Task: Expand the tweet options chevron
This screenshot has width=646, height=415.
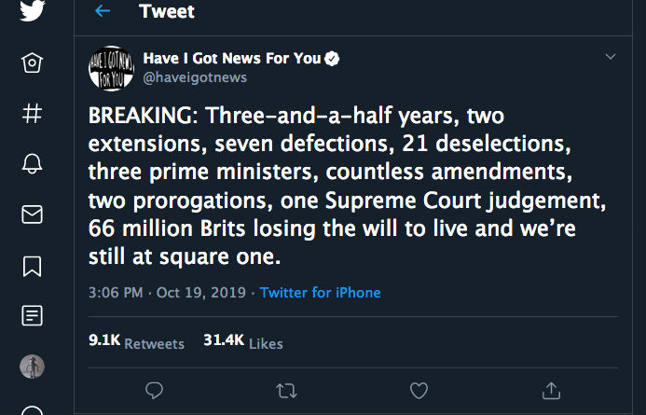Action: (x=611, y=57)
